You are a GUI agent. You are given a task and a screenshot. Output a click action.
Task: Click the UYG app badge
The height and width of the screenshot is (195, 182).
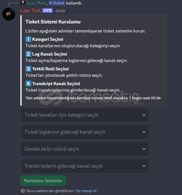coord(47,11)
